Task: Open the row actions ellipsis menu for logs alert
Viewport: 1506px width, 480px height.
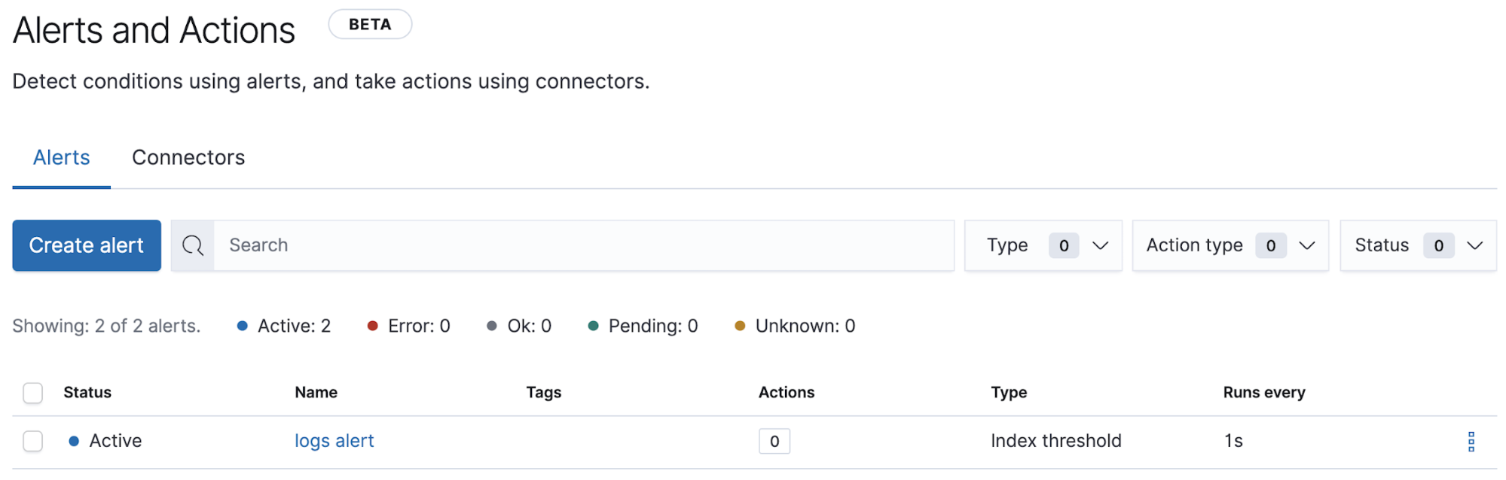Action: point(1472,441)
